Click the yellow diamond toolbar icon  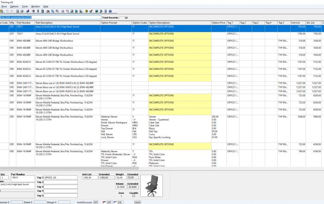tap(87, 12)
